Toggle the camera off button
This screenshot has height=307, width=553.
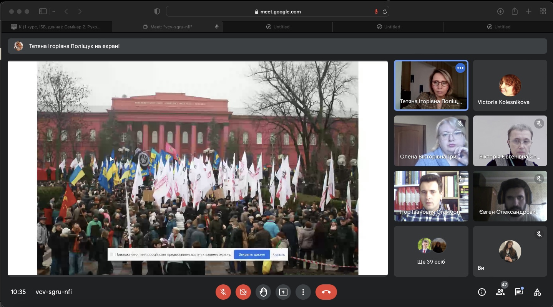243,292
